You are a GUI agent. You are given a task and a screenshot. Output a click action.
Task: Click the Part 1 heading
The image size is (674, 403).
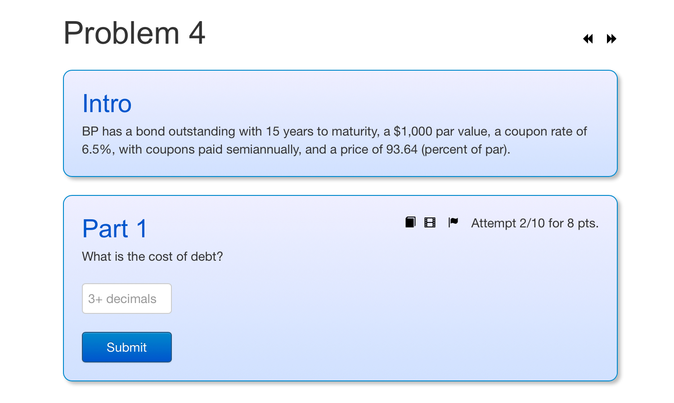point(114,229)
